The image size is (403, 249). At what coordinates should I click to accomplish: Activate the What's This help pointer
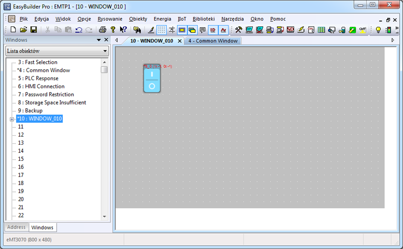[123, 30]
